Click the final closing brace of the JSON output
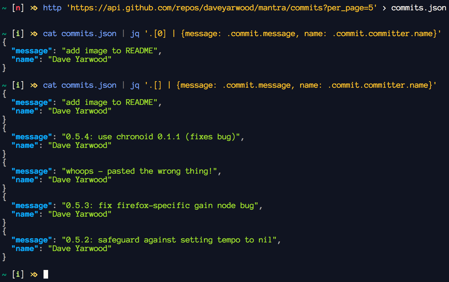Viewport: 449px width, 282px height. [x=4, y=257]
